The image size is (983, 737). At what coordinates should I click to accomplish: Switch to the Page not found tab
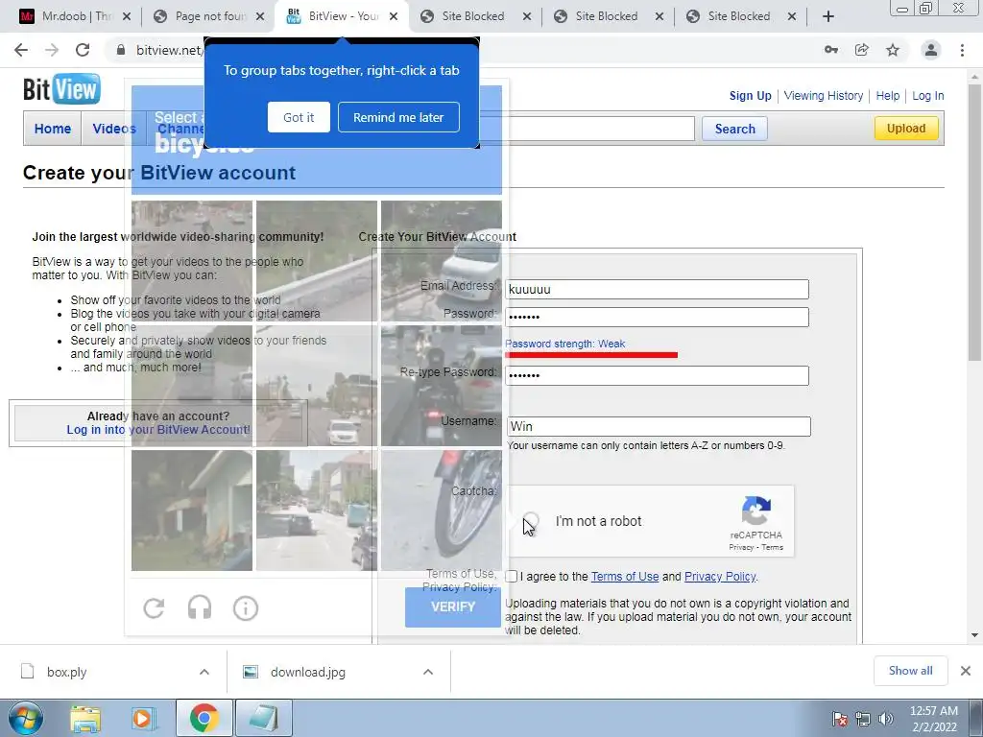tap(208, 16)
